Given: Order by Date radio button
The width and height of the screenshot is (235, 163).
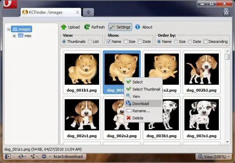Looking at the screenshot, I should (x=190, y=41).
